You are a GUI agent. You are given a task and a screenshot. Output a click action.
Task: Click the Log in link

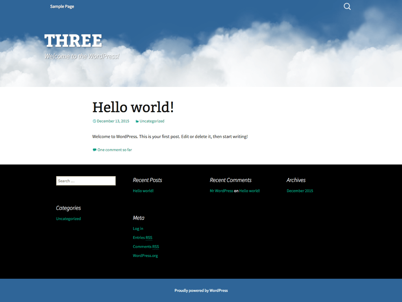click(138, 229)
